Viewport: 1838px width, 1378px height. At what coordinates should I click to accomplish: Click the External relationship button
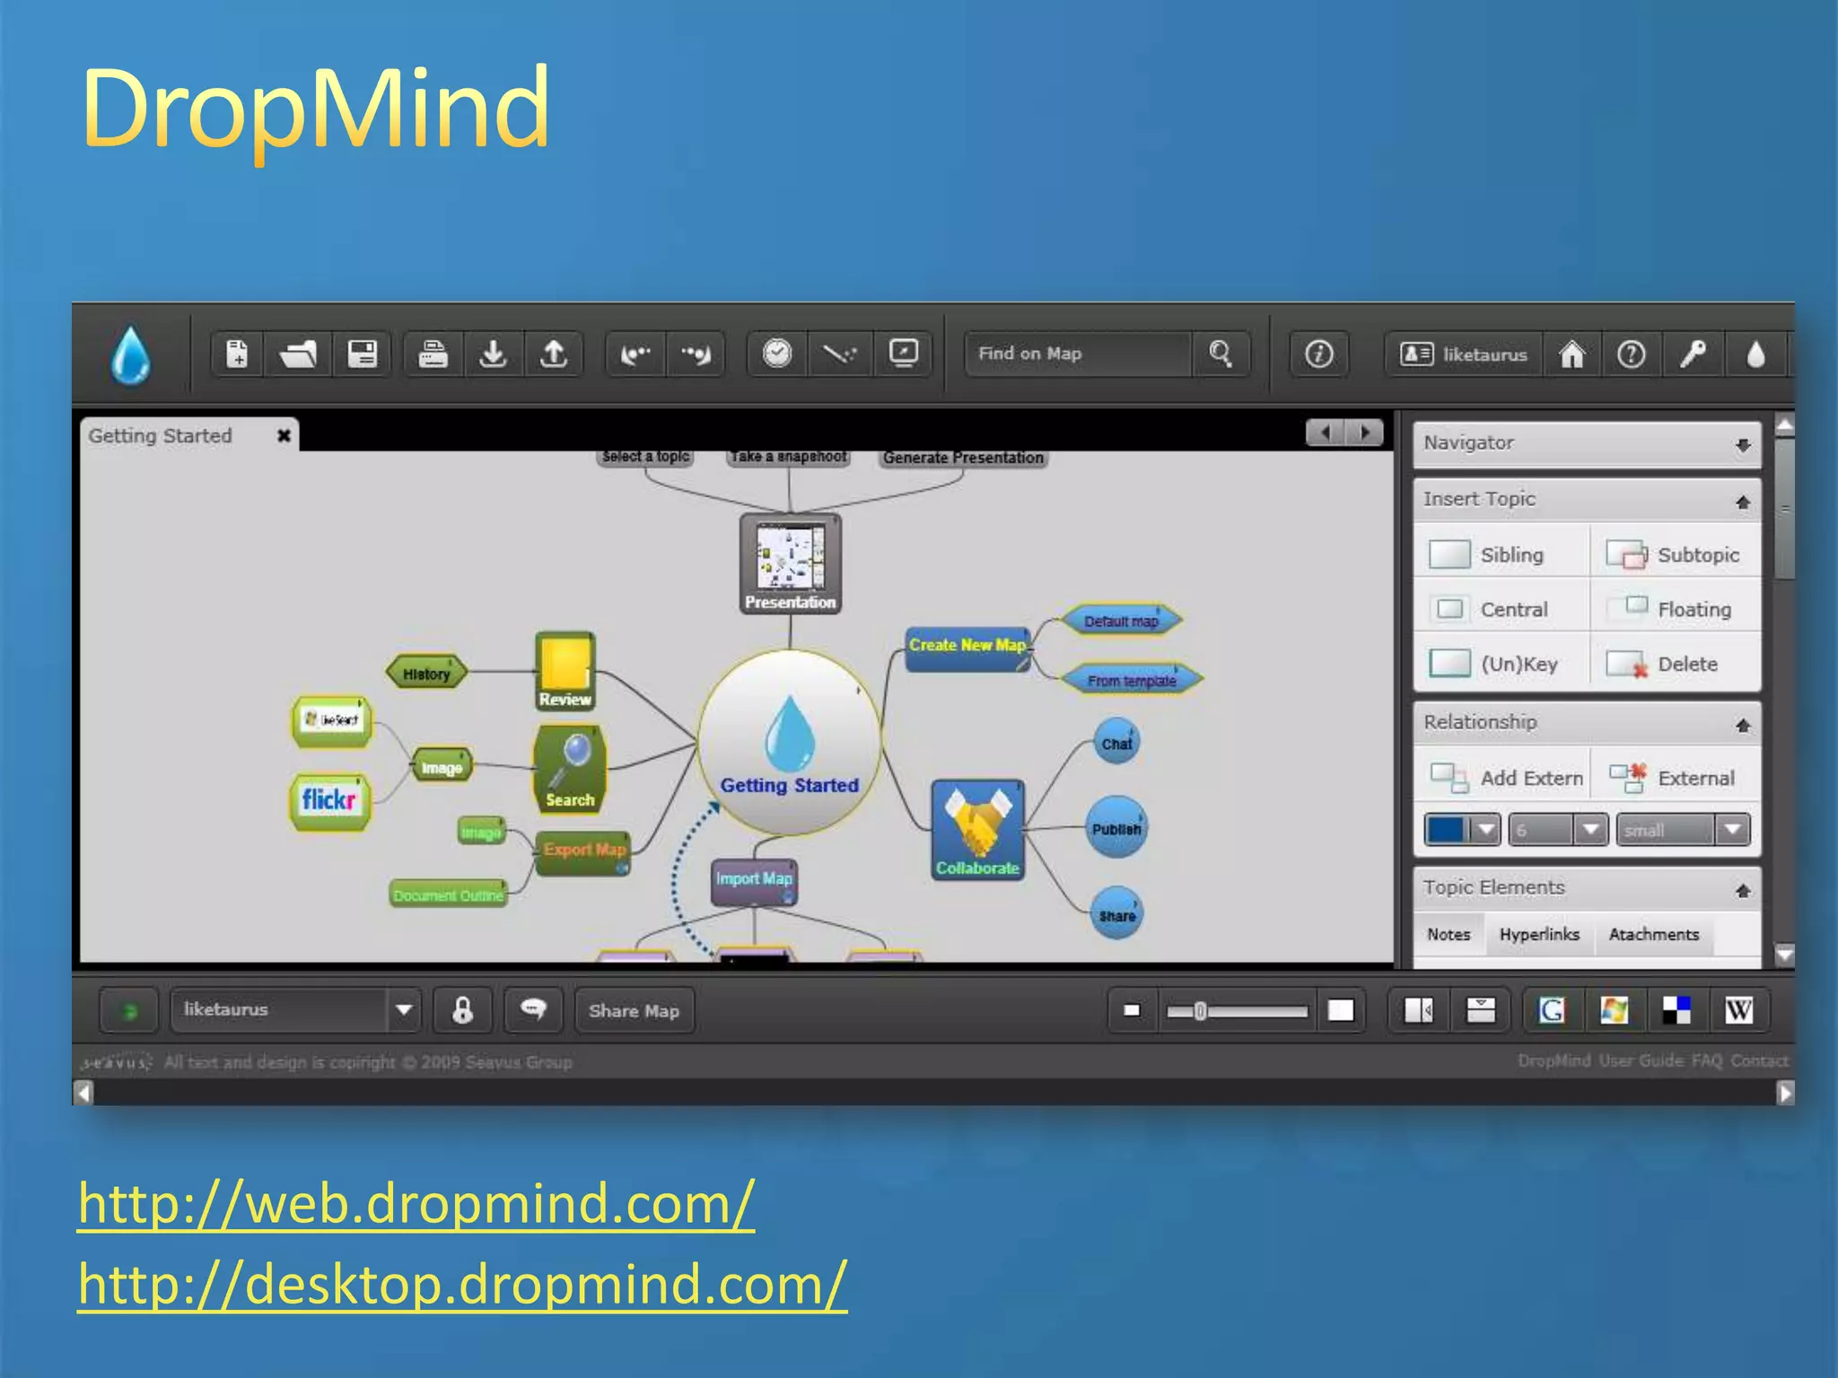(x=1675, y=778)
